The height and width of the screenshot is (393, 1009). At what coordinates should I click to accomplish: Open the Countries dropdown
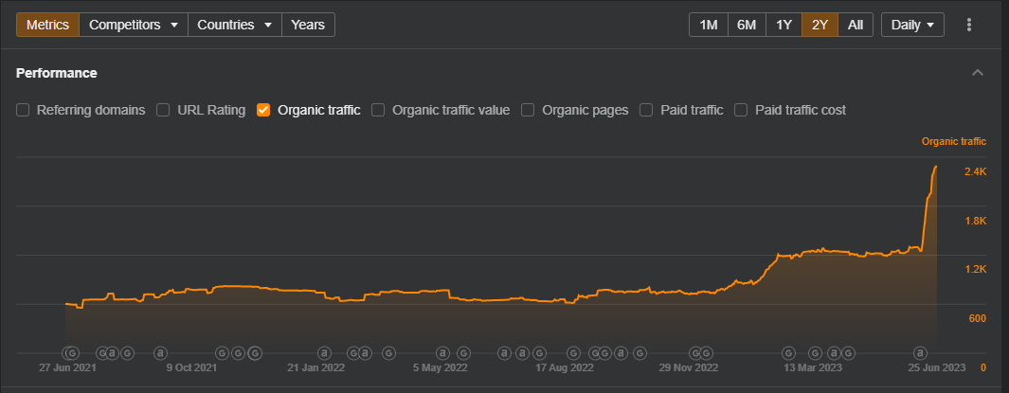tap(234, 25)
